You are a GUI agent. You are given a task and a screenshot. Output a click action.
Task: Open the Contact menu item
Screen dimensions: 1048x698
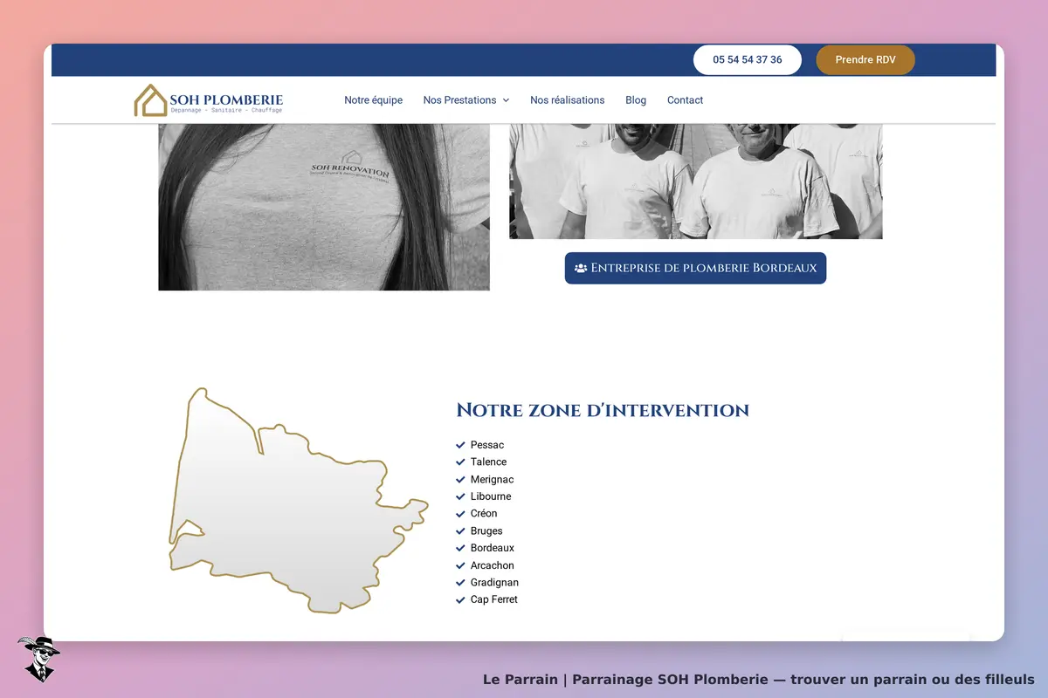click(686, 100)
